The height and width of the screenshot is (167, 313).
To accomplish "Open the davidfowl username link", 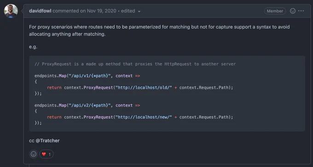I will [x=40, y=11].
